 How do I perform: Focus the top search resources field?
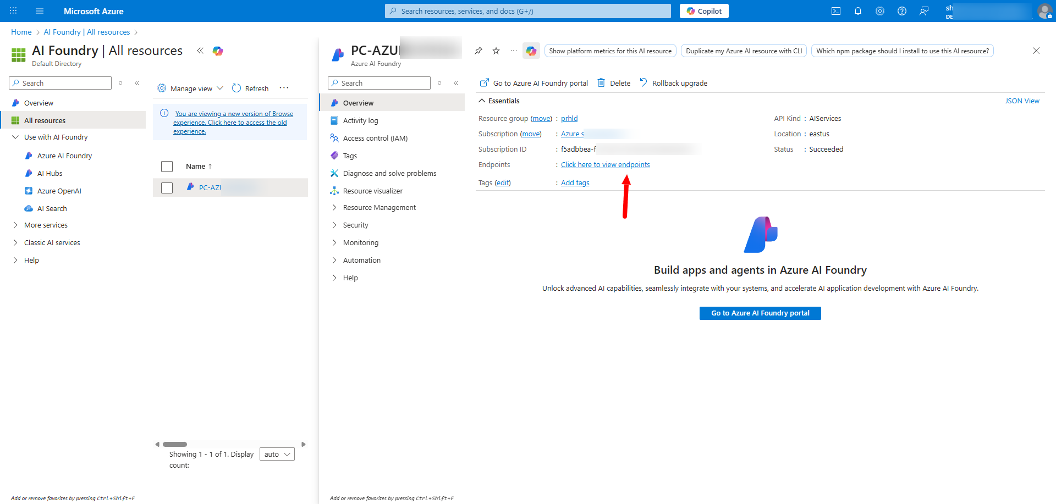[x=528, y=11]
